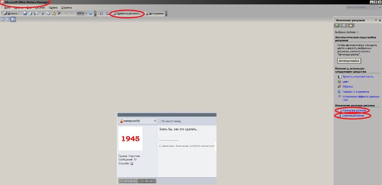Open the Сервис menu

(x=53, y=7)
